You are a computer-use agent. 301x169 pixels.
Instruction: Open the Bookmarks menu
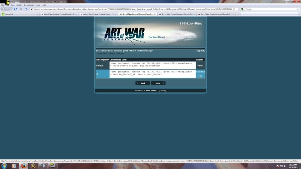[x=29, y=5]
